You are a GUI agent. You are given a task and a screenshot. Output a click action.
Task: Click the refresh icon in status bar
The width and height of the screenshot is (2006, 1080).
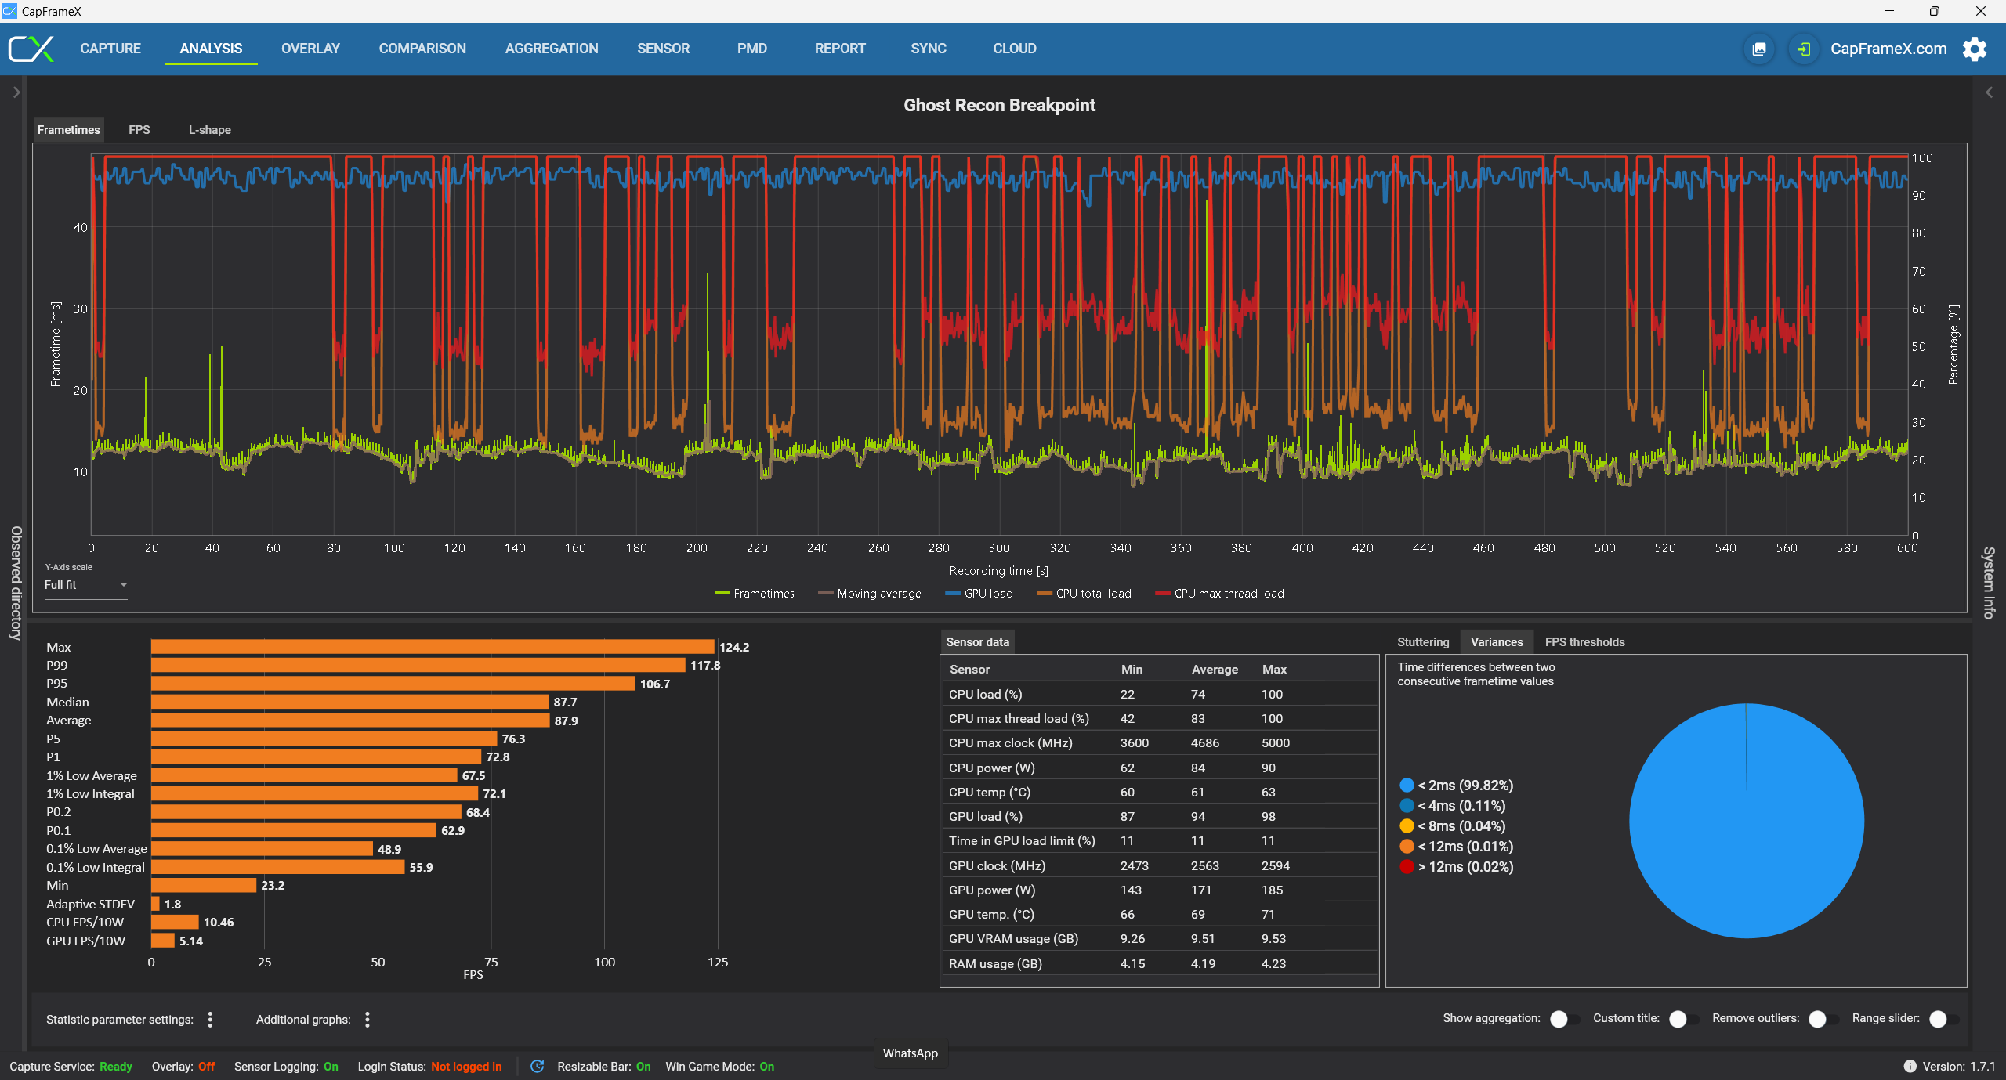(x=537, y=1066)
